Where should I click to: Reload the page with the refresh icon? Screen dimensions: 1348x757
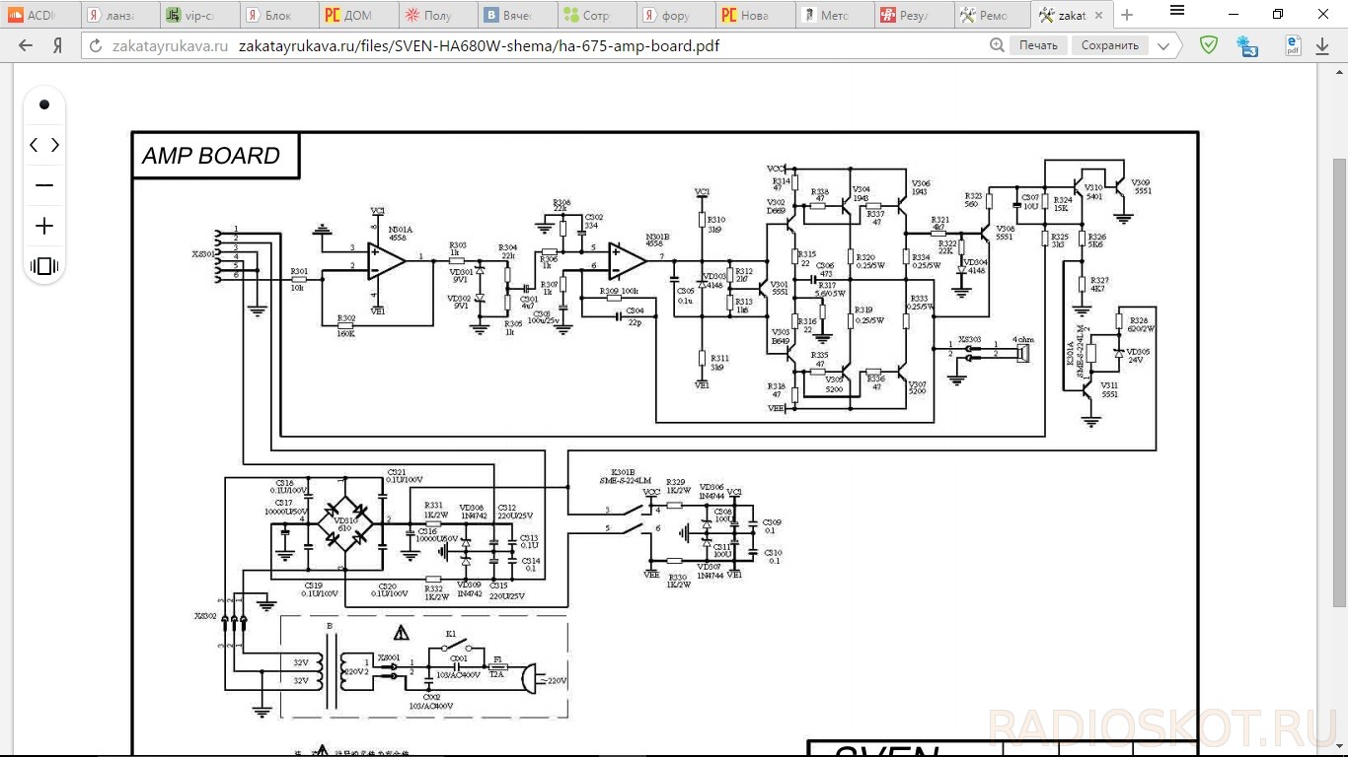95,45
